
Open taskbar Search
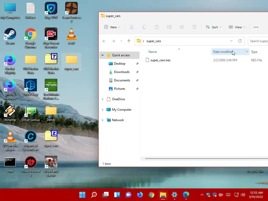coord(94,195)
